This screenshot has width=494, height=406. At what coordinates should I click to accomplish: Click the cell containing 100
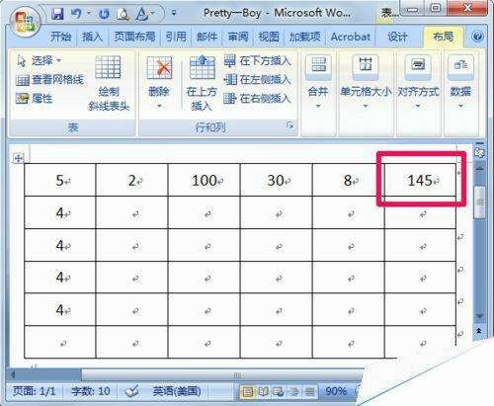point(205,180)
